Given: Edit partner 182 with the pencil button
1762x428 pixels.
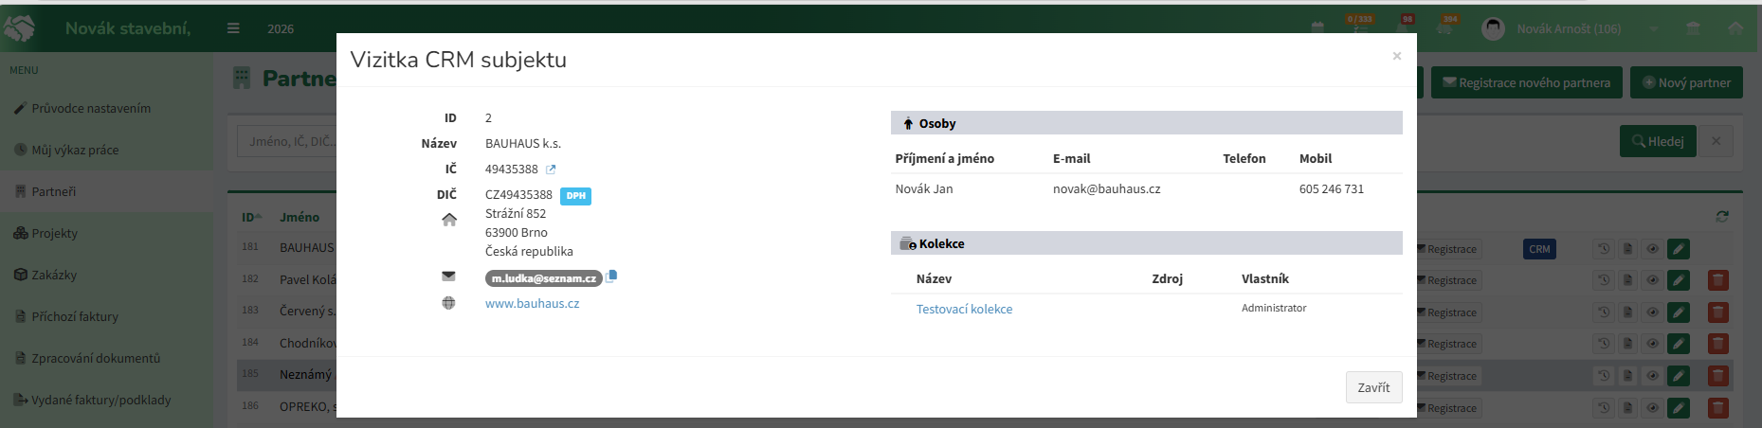Looking at the screenshot, I should pos(1679,280).
